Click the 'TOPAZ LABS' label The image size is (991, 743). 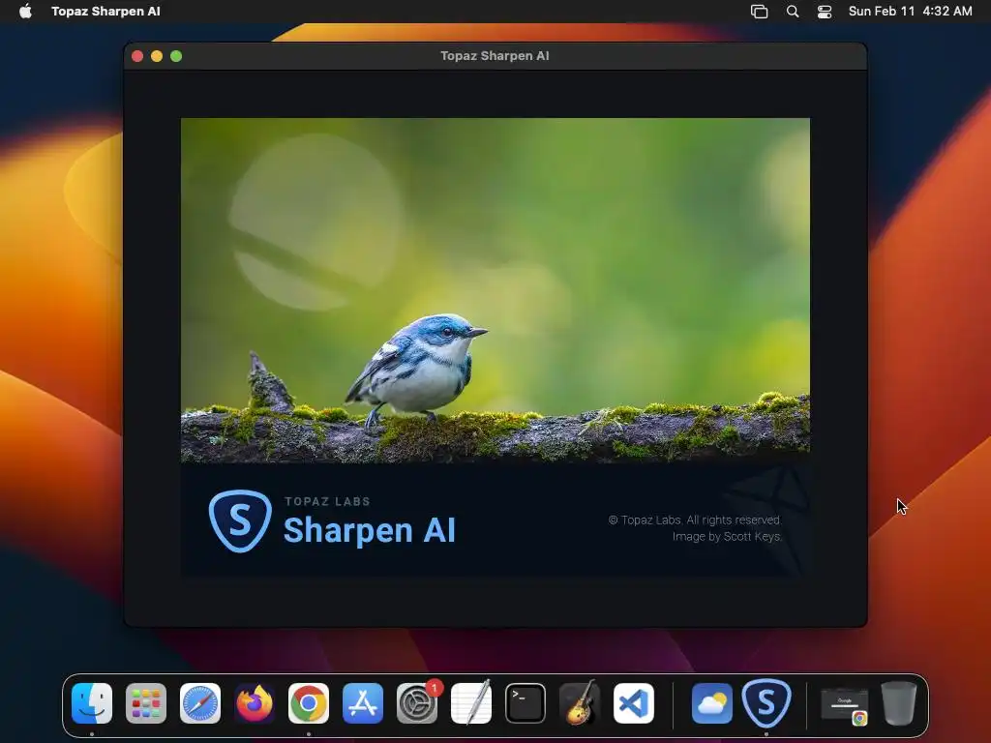pyautogui.click(x=327, y=502)
